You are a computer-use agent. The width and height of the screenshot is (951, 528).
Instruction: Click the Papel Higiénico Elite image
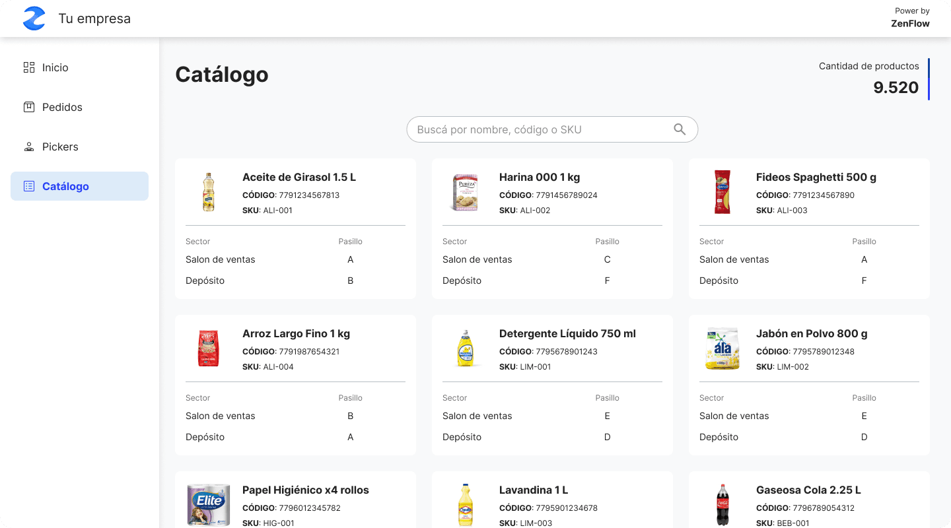pyautogui.click(x=209, y=505)
